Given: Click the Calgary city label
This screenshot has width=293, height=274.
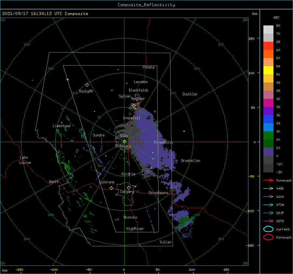Looking at the screenshot, I should tap(127, 192).
